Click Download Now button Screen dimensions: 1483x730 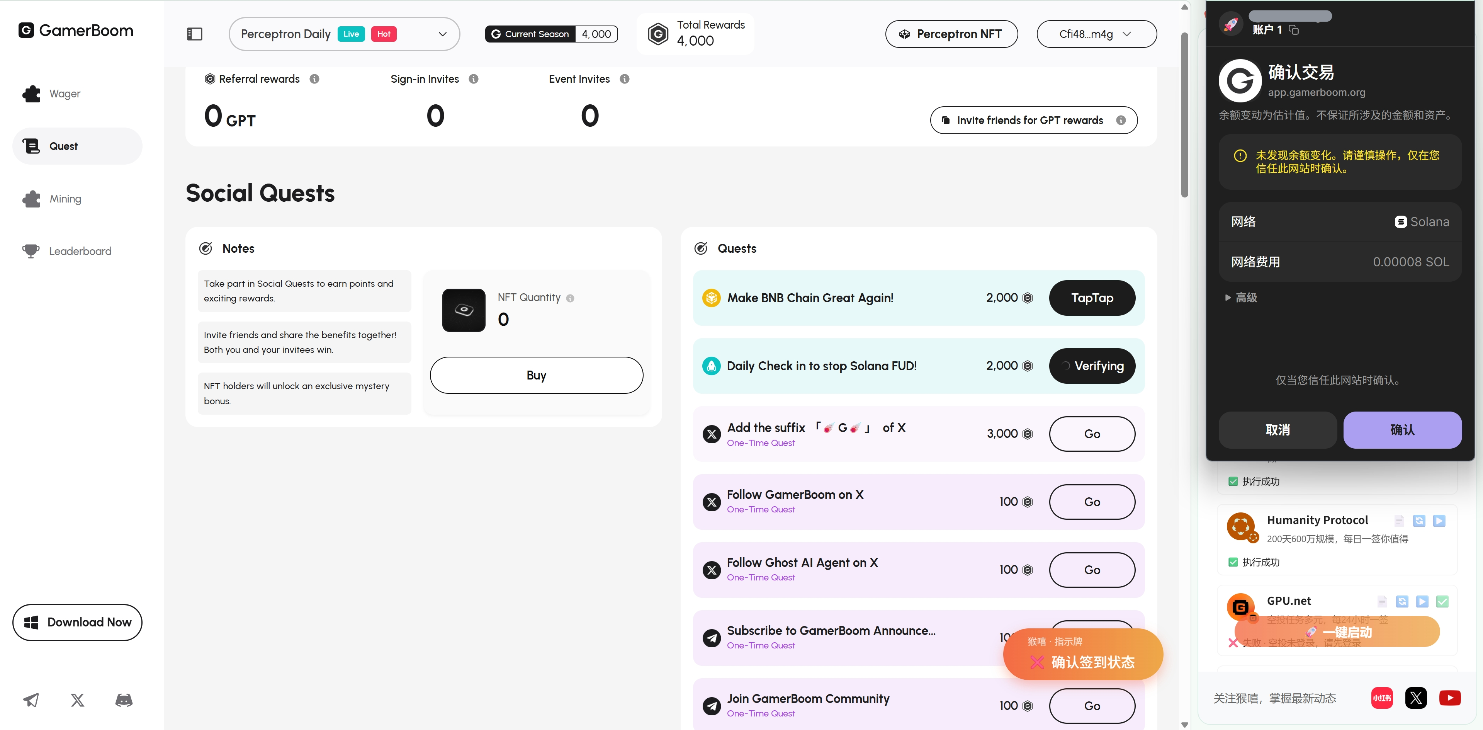pyautogui.click(x=77, y=622)
